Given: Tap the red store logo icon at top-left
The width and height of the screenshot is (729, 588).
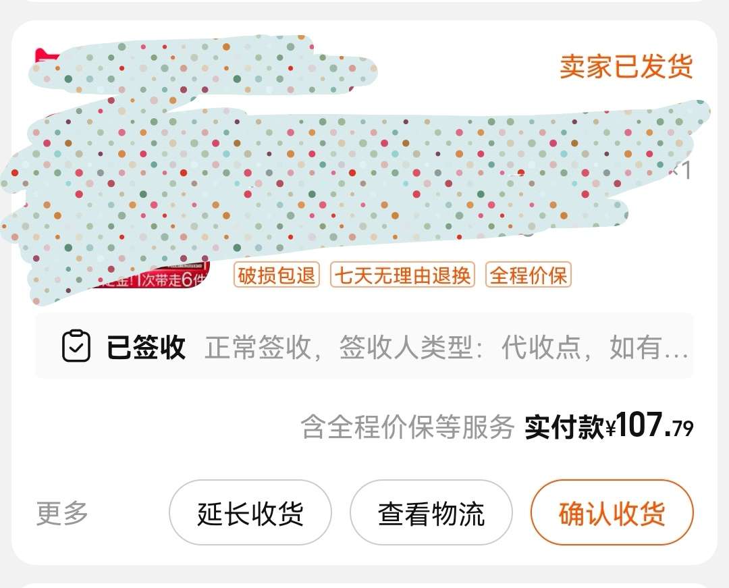Looking at the screenshot, I should click(43, 56).
